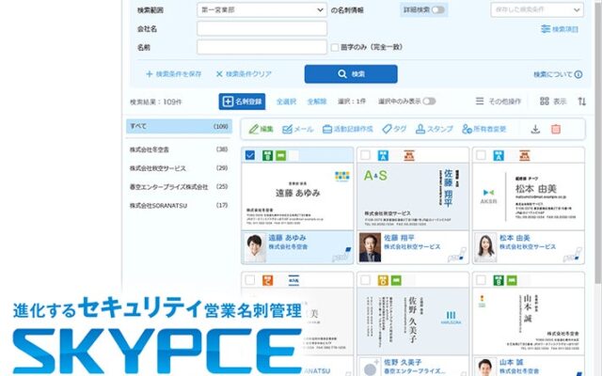Open the その他操作 menu
The height and width of the screenshot is (376, 602).
coord(499,102)
